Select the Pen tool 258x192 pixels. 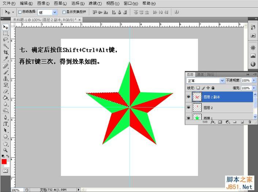(x=5, y=117)
